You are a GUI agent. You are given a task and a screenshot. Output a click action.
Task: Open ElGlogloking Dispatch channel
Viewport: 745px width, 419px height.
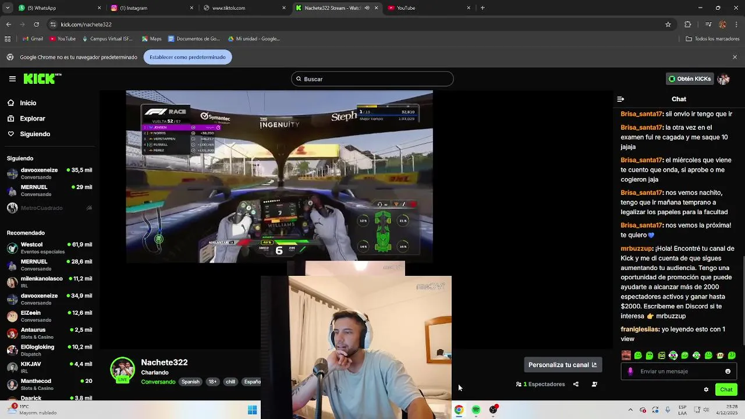click(49, 350)
